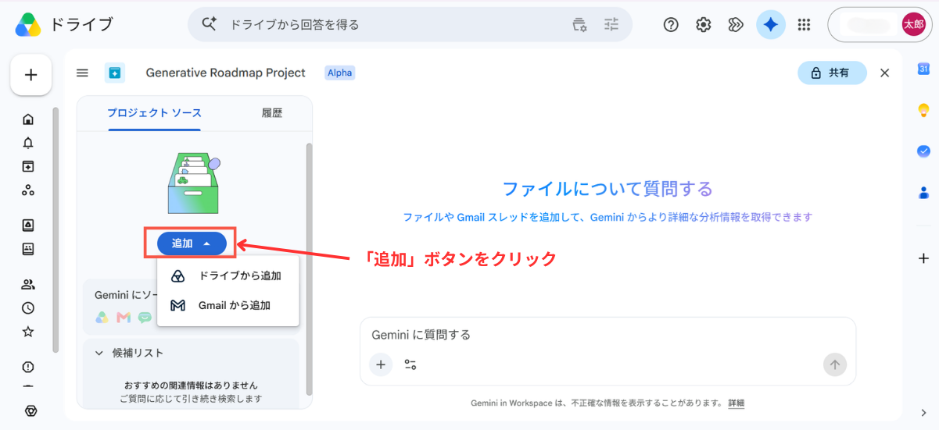Select ドライブから追加 from the menu
The width and height of the screenshot is (939, 430).
coord(228,275)
